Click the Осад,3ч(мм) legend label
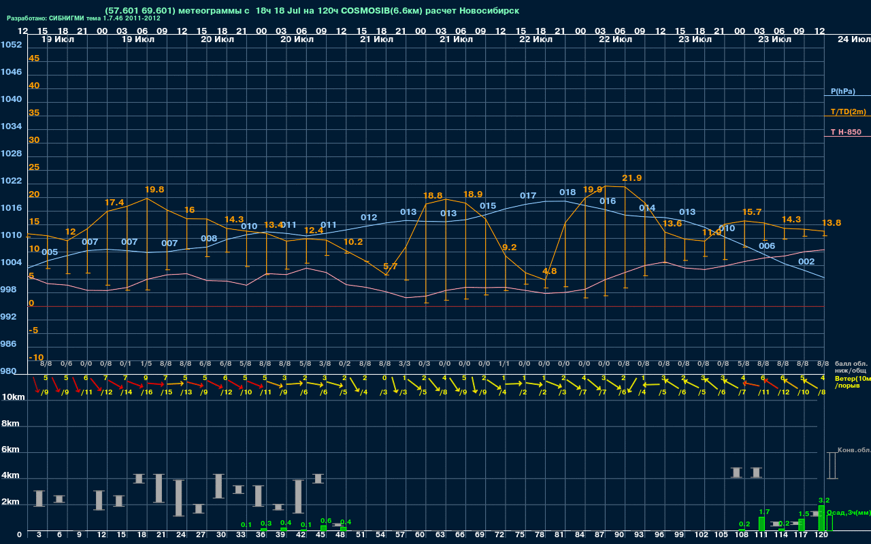 pyautogui.click(x=848, y=512)
